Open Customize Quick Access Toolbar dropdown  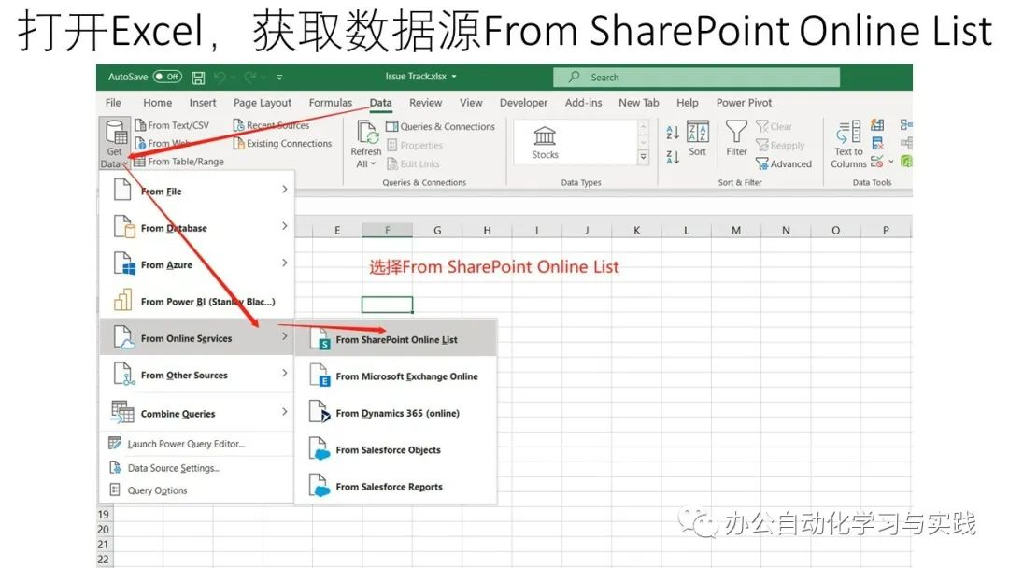coord(279,78)
